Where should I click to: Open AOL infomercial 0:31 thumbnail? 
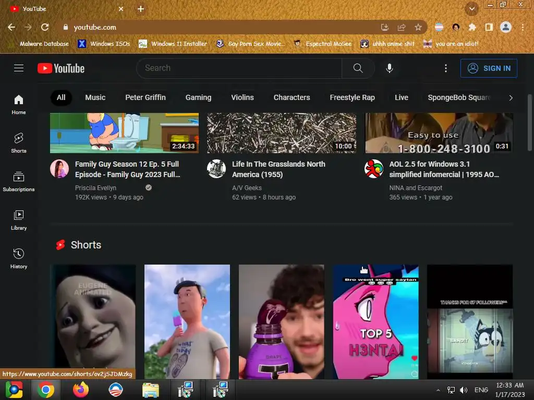[x=439, y=133]
